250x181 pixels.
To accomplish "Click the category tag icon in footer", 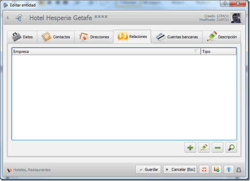I will (10, 170).
